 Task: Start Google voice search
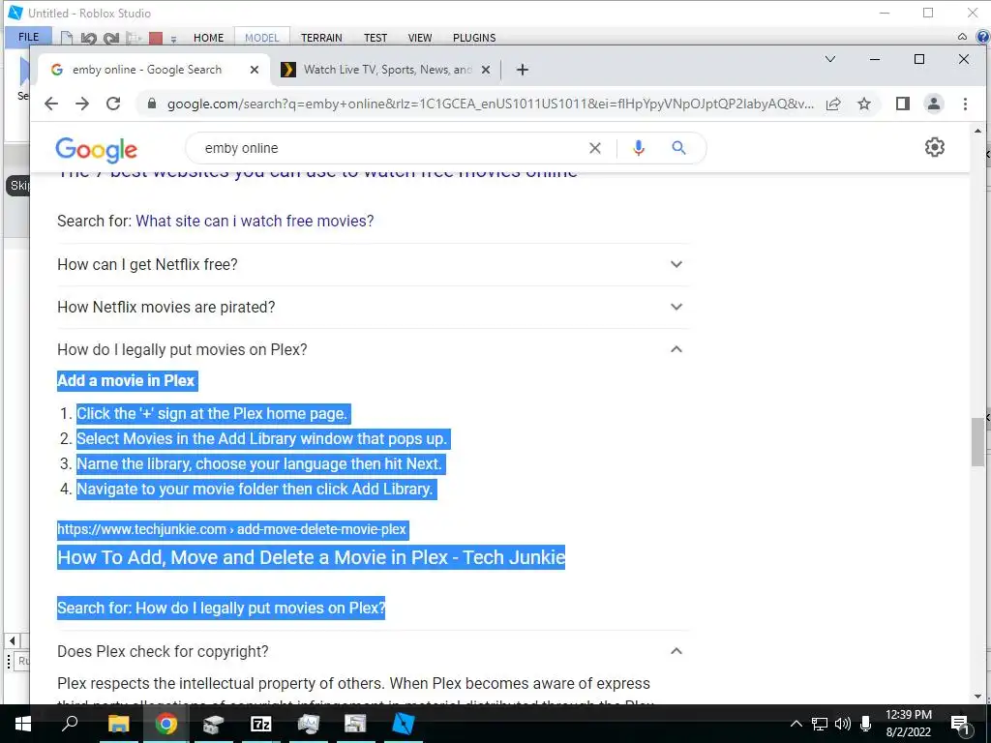[x=639, y=148]
